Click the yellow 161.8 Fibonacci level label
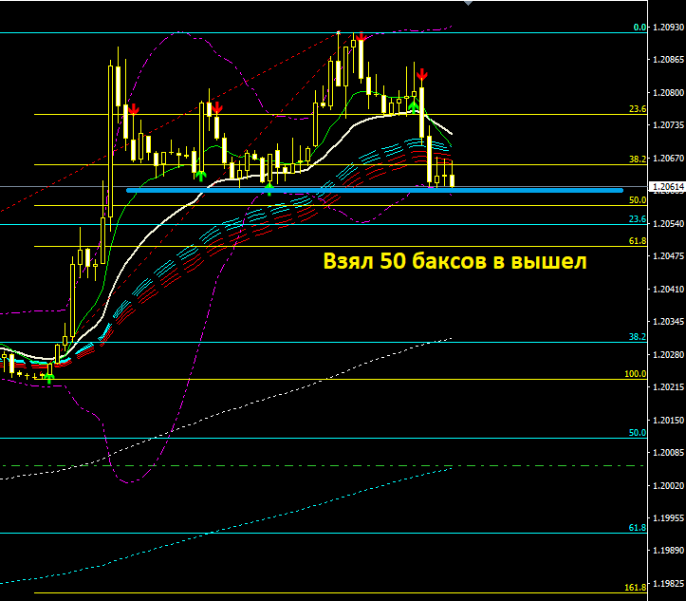 click(x=636, y=588)
